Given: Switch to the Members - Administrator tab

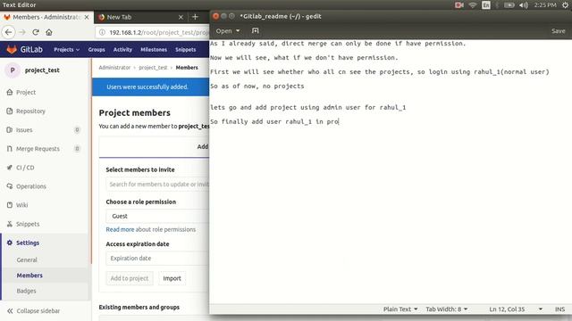Looking at the screenshot, I should point(46,17).
